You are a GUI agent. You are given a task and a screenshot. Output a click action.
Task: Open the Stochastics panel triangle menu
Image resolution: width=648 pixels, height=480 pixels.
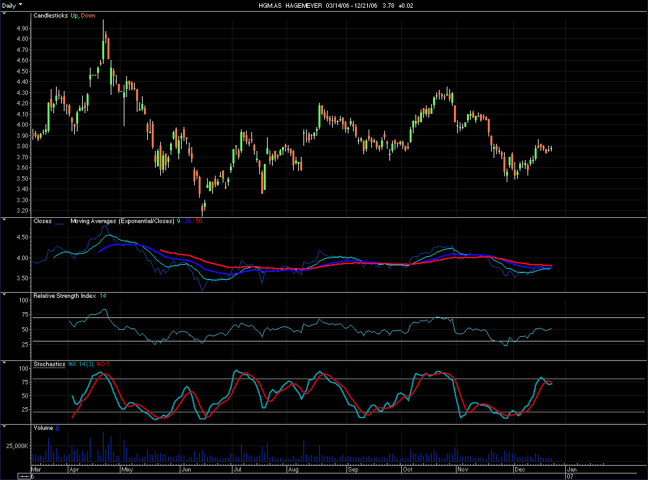[x=5, y=364]
